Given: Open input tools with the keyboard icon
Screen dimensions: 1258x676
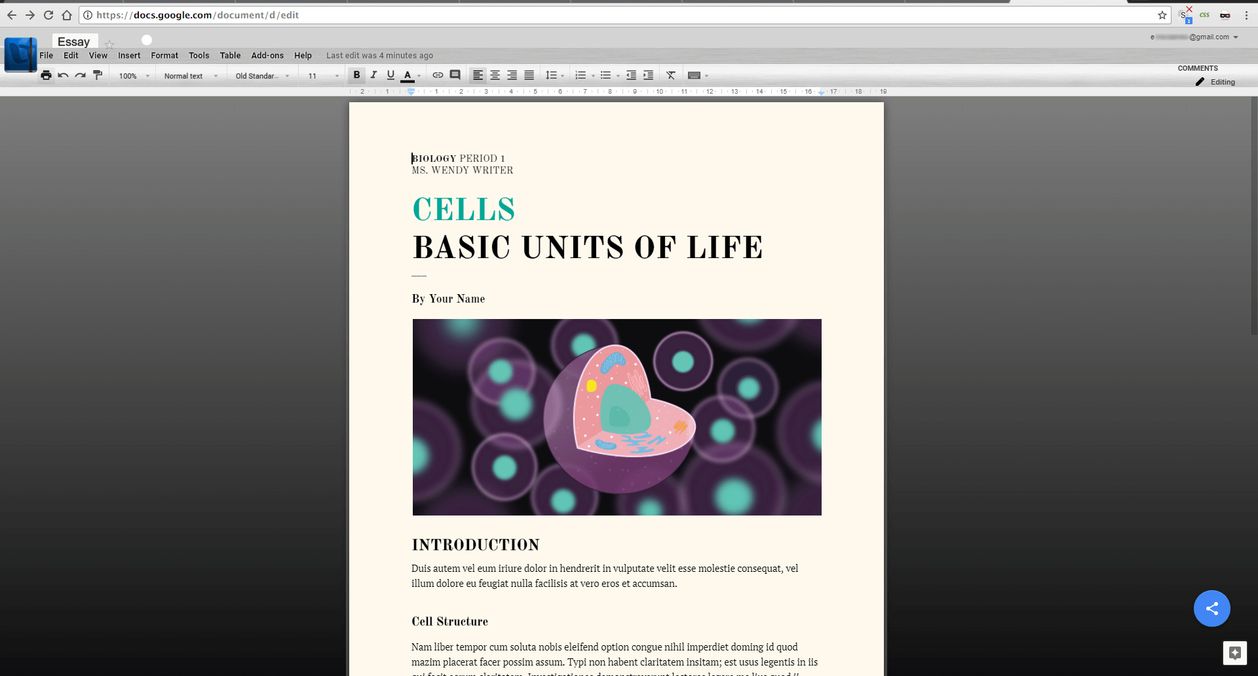Looking at the screenshot, I should 694,75.
